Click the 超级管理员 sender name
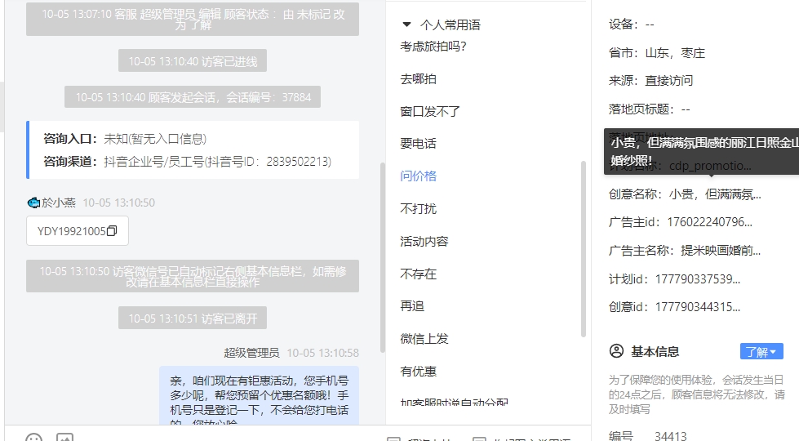799x441 pixels. coord(251,353)
